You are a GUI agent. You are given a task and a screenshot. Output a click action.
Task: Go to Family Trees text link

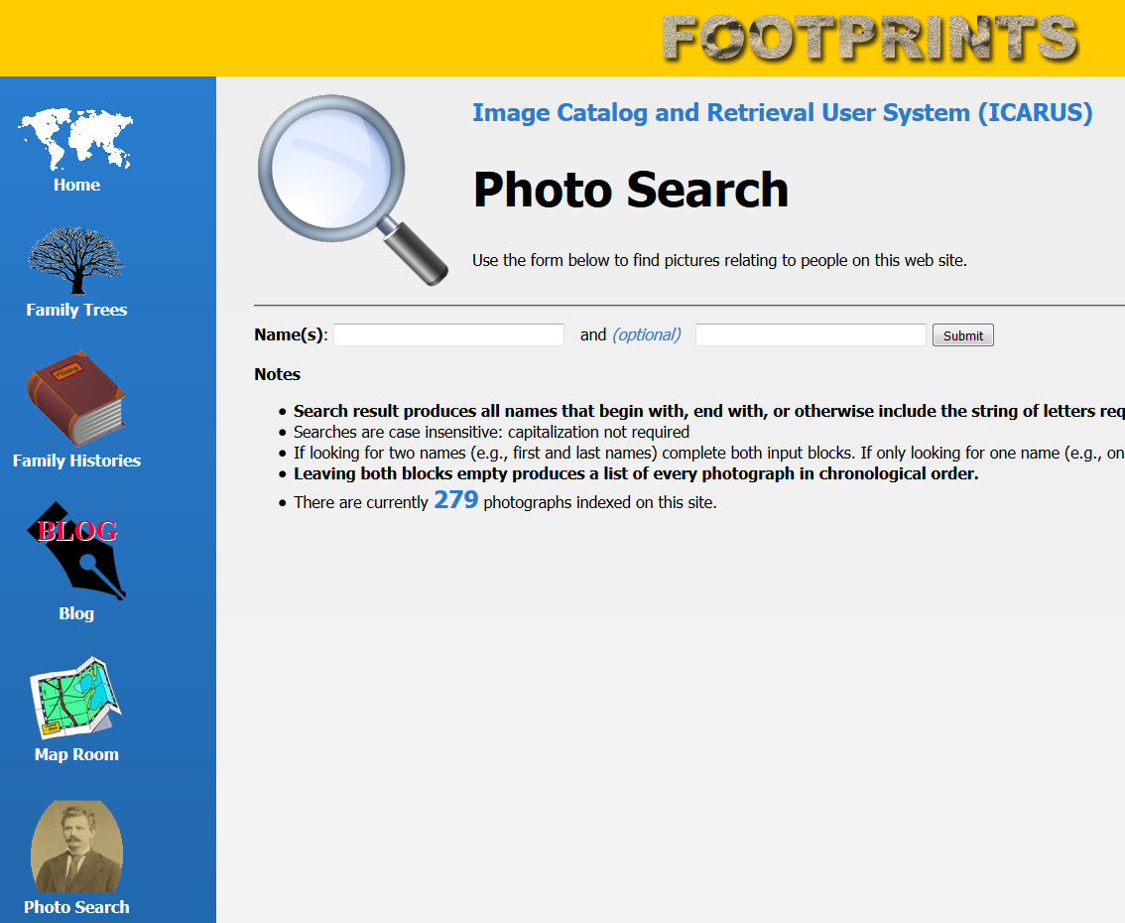[x=76, y=310]
